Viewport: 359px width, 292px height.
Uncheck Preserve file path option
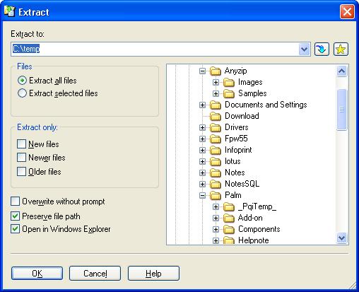pyautogui.click(x=15, y=216)
